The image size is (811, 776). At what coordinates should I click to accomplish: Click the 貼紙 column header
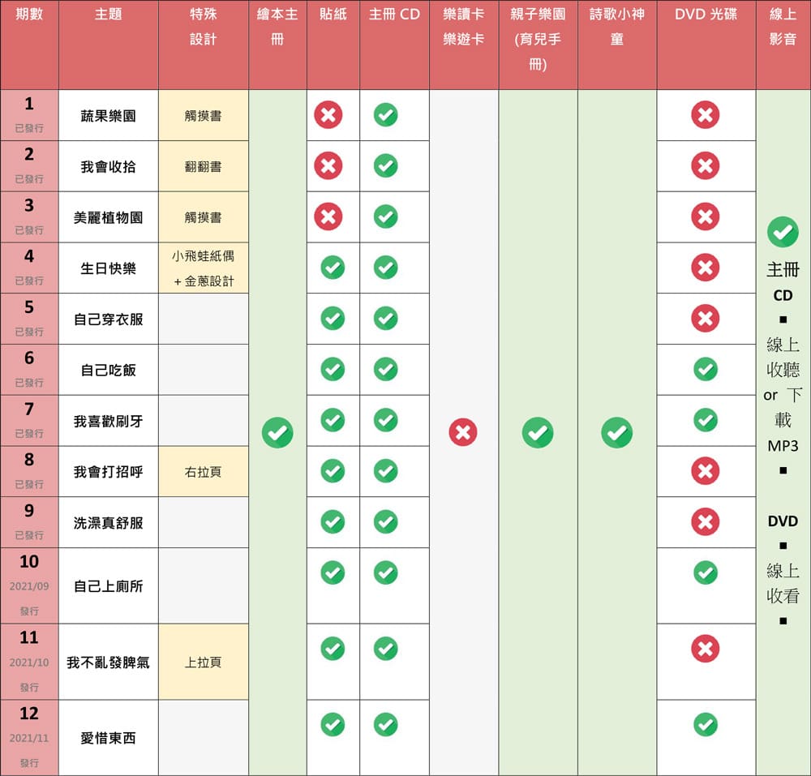[x=333, y=45]
